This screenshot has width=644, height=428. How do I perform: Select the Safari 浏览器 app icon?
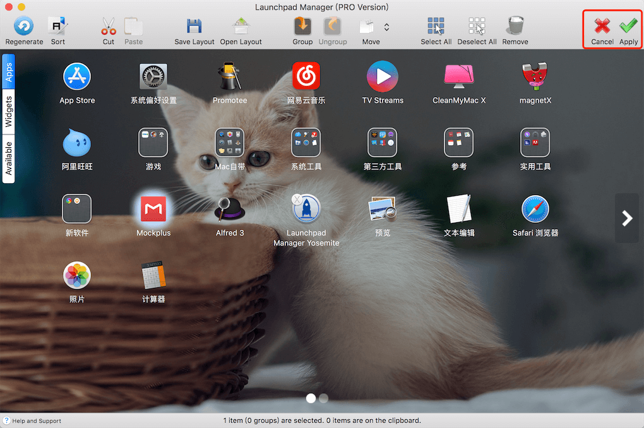coord(535,209)
